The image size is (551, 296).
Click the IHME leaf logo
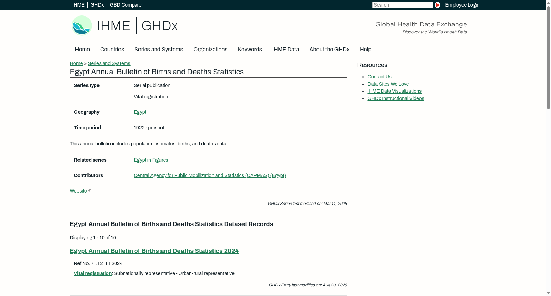(82, 25)
